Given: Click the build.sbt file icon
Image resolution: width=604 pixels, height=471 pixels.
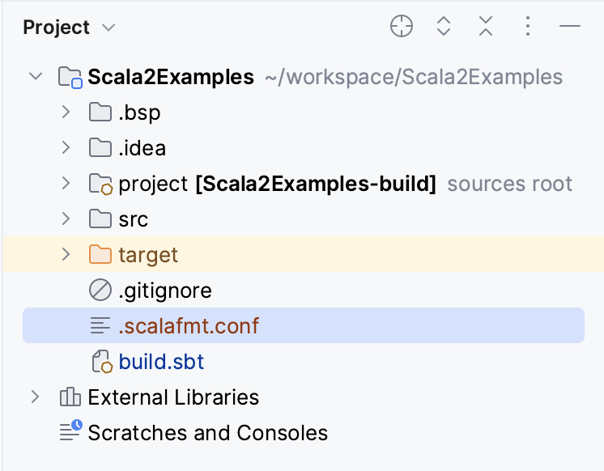Looking at the screenshot, I should pos(100,362).
